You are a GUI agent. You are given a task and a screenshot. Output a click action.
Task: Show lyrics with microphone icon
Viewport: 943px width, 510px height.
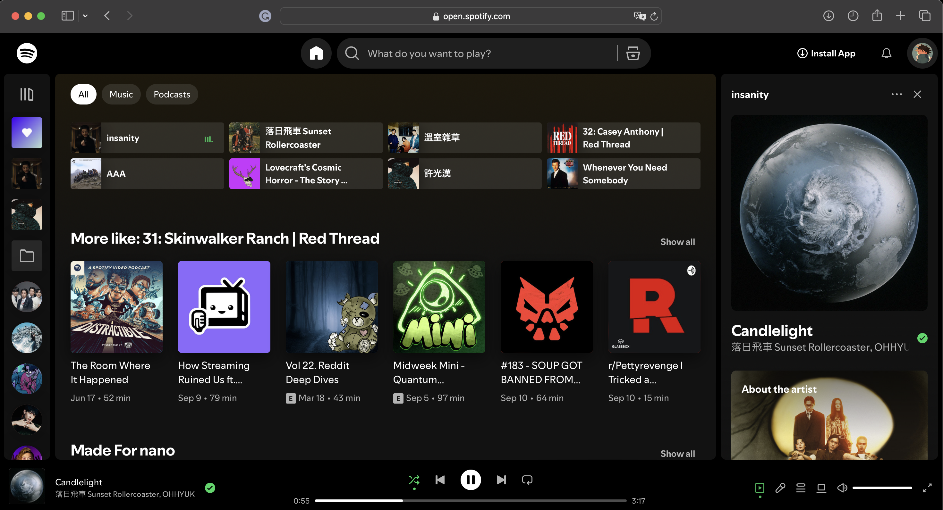[x=780, y=488]
